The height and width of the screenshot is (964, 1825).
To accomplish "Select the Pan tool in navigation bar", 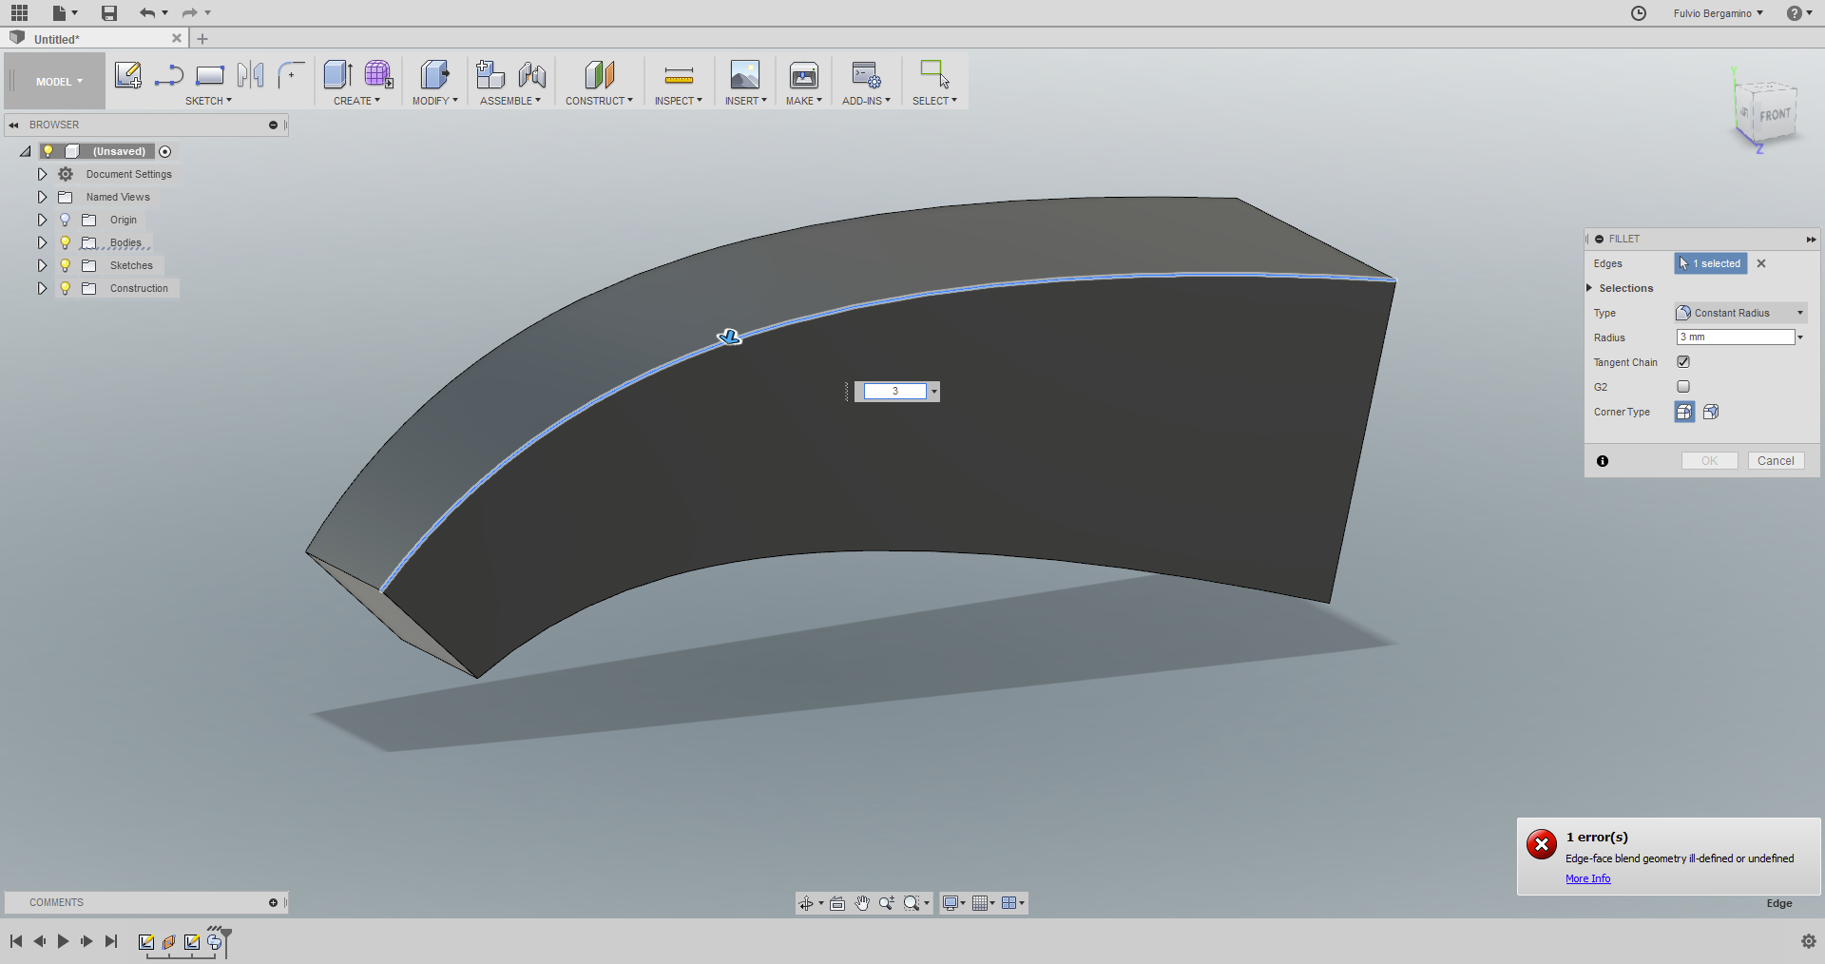I will (862, 903).
